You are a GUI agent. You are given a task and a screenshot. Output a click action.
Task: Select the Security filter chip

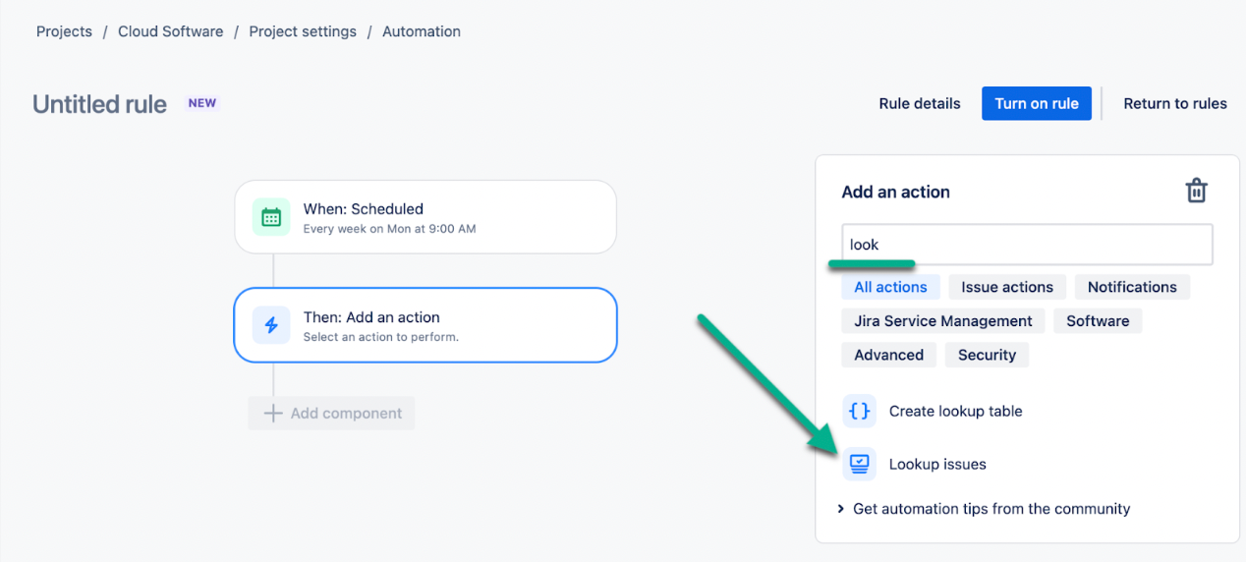987,356
